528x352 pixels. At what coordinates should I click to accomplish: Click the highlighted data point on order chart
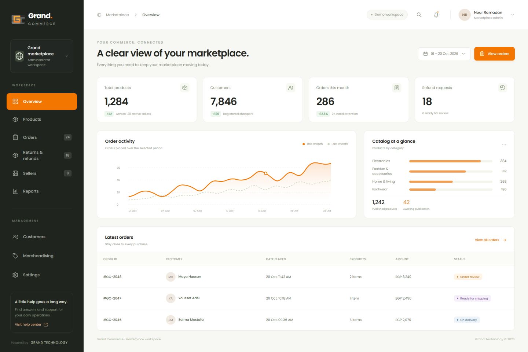pos(266,173)
